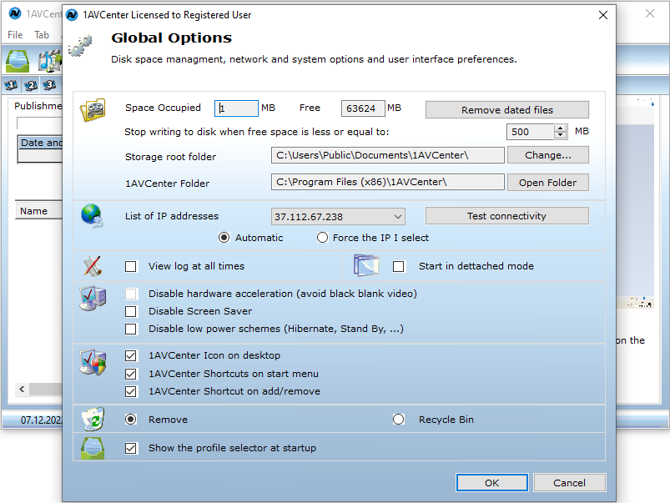Click the profile selector tray icon
Screen dimensions: 670x503
click(x=93, y=448)
